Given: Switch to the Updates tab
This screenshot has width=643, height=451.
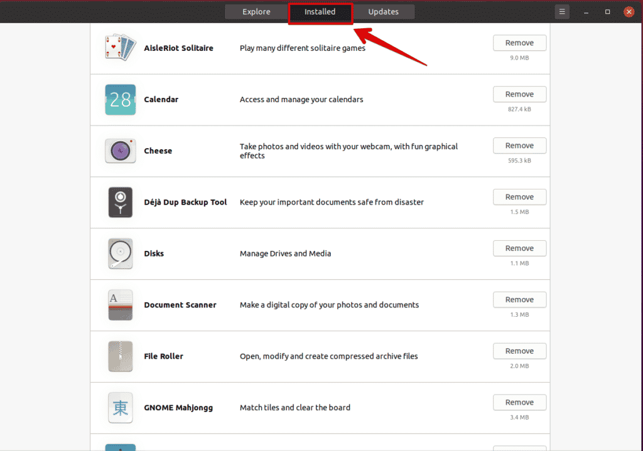Looking at the screenshot, I should 382,11.
